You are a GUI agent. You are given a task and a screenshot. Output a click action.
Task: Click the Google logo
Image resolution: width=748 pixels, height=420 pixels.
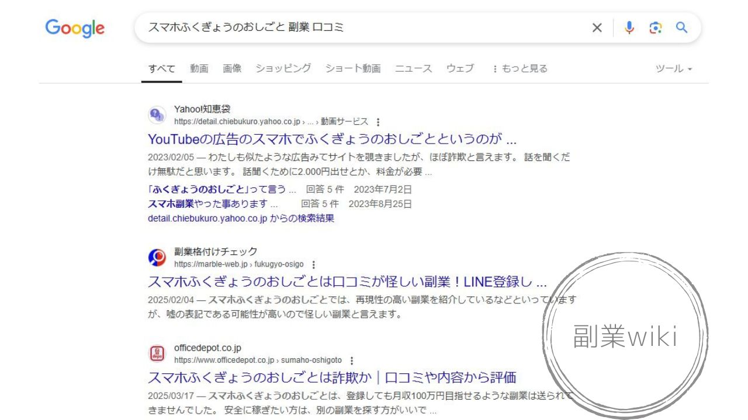point(75,28)
